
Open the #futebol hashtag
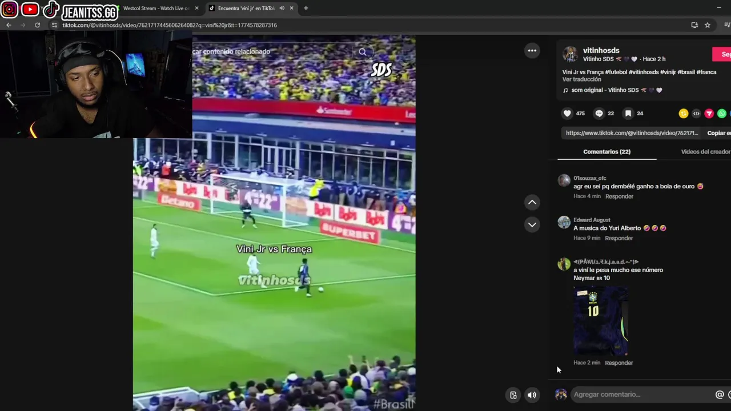(x=616, y=72)
